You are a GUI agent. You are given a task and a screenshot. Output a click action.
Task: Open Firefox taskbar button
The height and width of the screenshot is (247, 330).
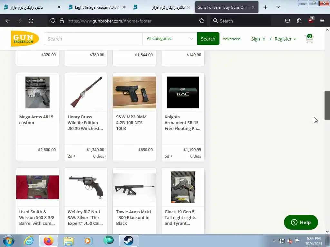49,241
